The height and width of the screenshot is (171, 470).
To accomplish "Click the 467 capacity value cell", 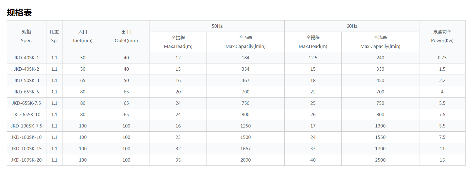I will point(245,80).
